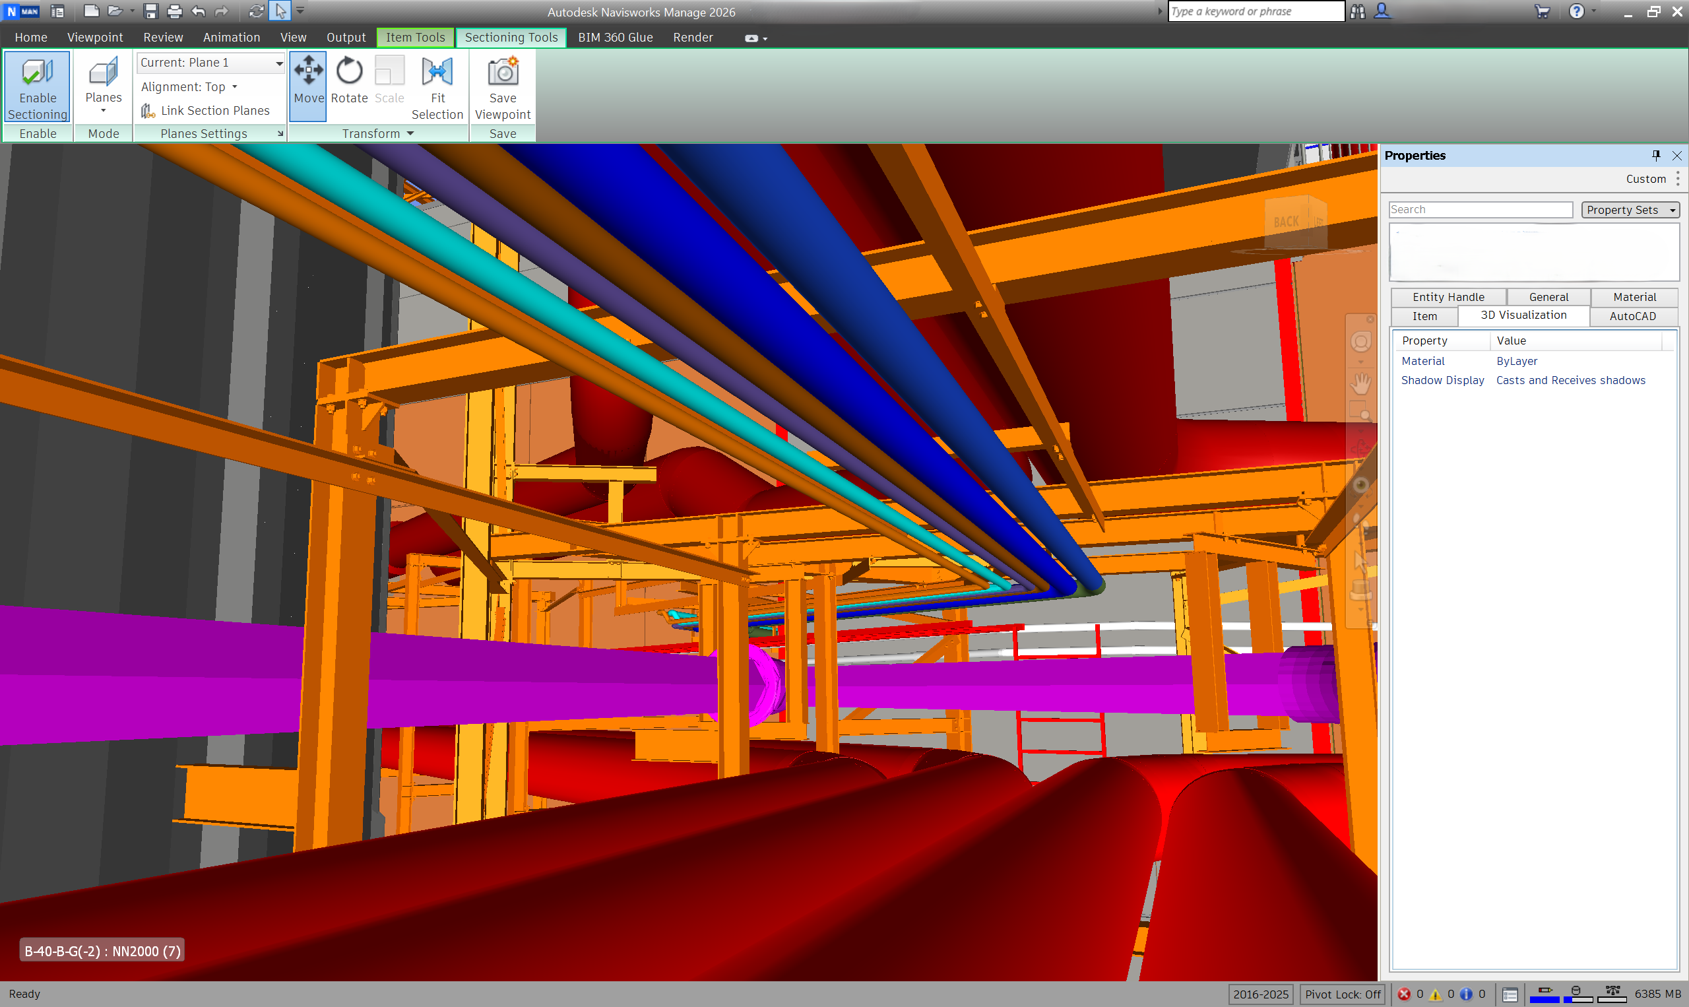Open the properties sheet icon in the status bar

[x=1510, y=994]
